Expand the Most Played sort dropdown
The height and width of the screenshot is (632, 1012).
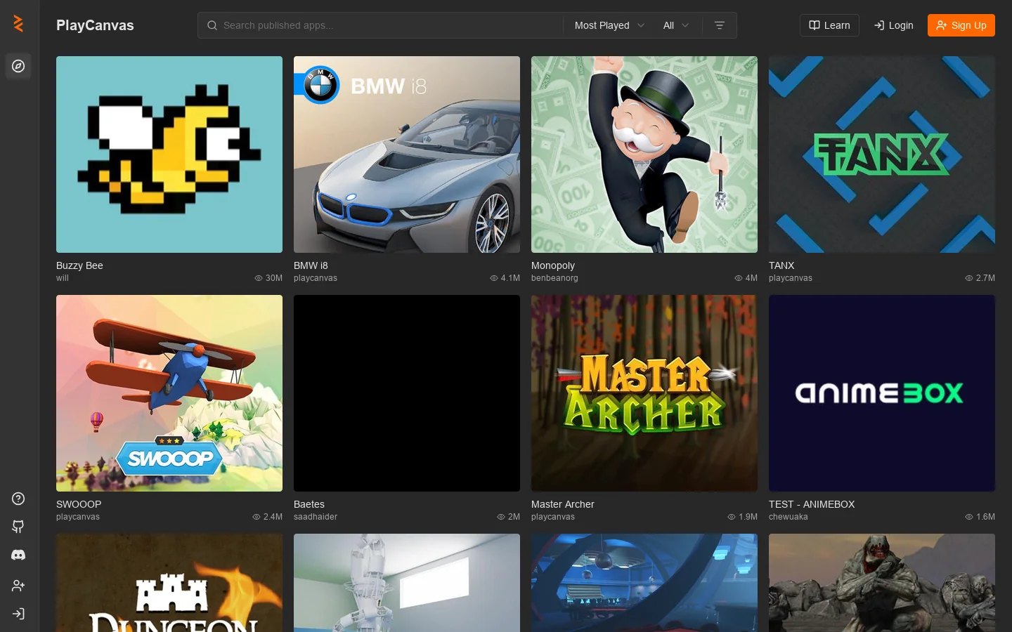click(609, 25)
